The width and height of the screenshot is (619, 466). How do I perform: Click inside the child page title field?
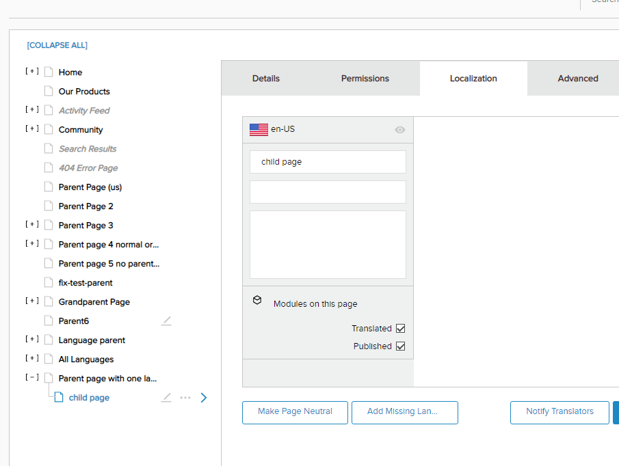327,161
